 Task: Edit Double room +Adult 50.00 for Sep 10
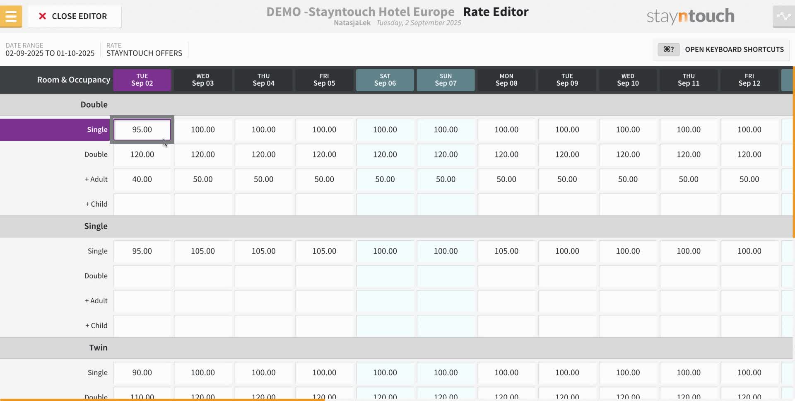(628, 179)
